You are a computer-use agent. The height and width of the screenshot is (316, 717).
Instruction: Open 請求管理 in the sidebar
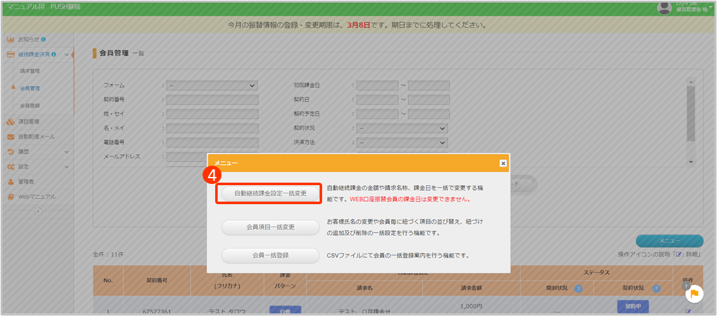click(30, 71)
